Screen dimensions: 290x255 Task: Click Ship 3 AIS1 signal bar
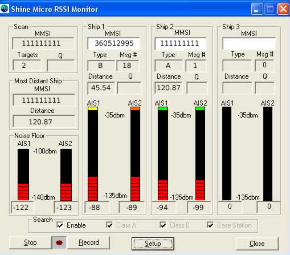coord(227,153)
